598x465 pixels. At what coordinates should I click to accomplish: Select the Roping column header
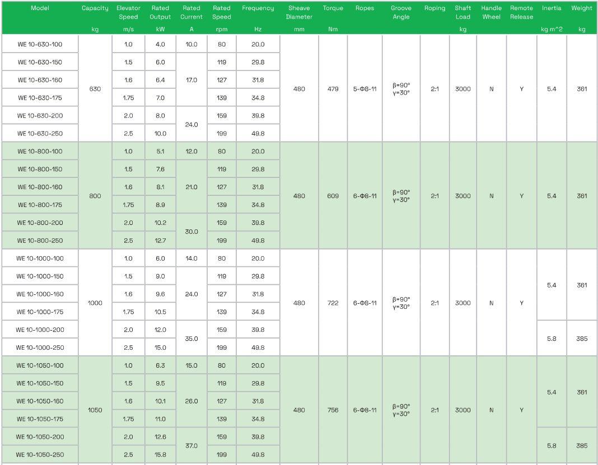tap(435, 8)
